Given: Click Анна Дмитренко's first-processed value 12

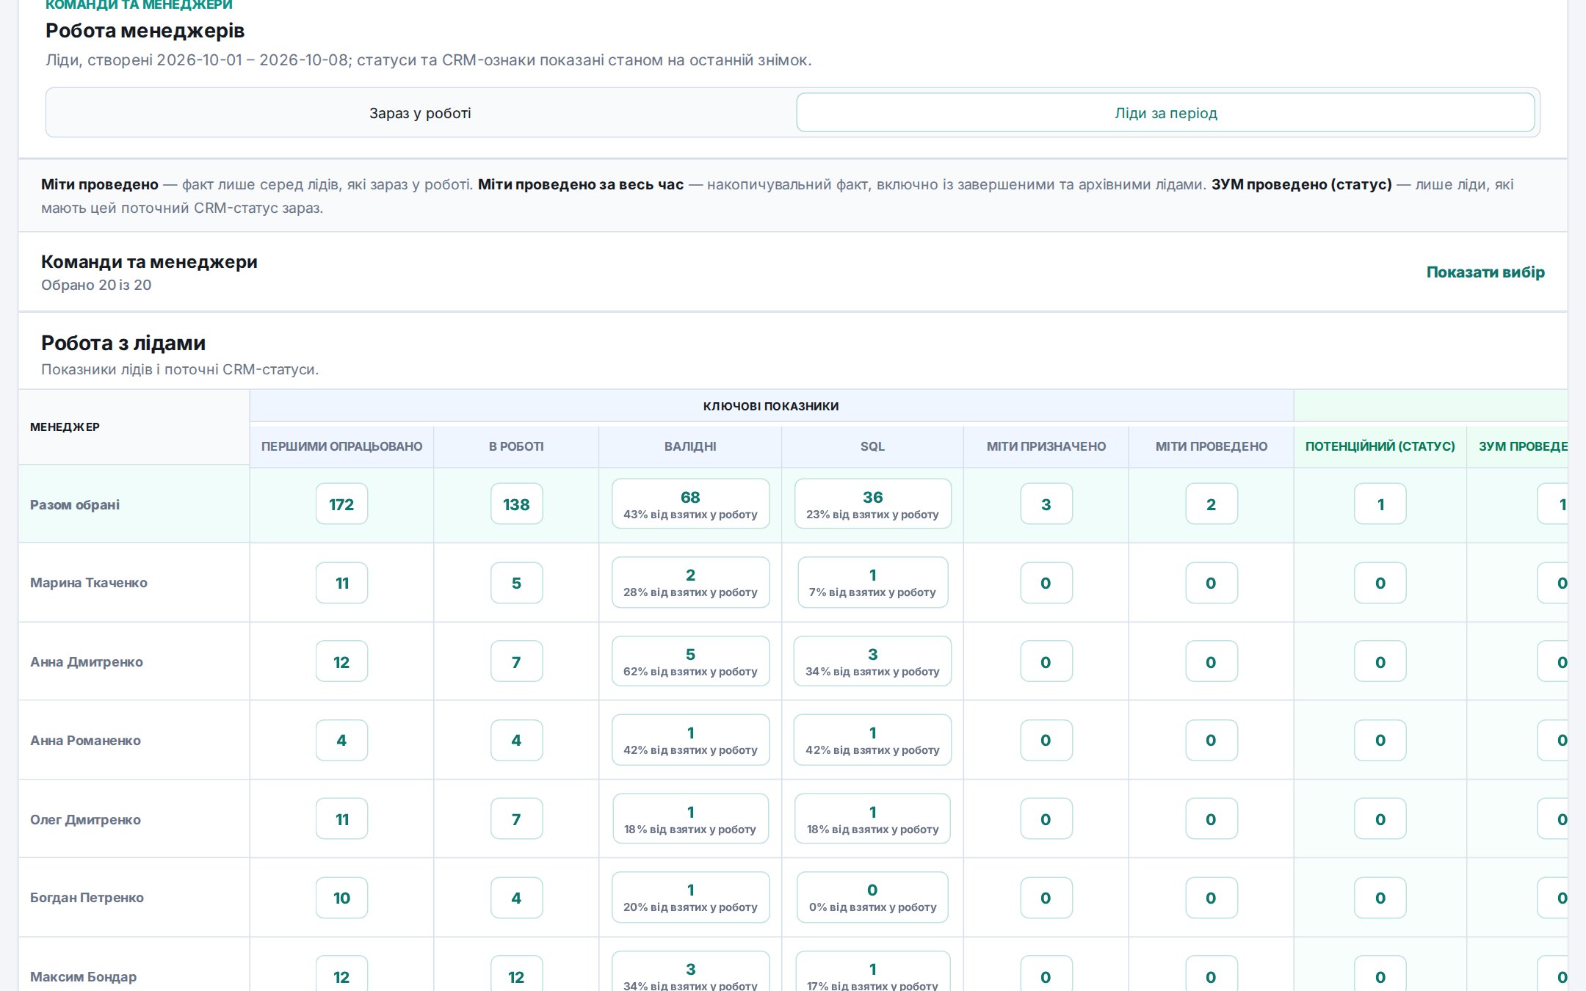Looking at the screenshot, I should tap(341, 662).
